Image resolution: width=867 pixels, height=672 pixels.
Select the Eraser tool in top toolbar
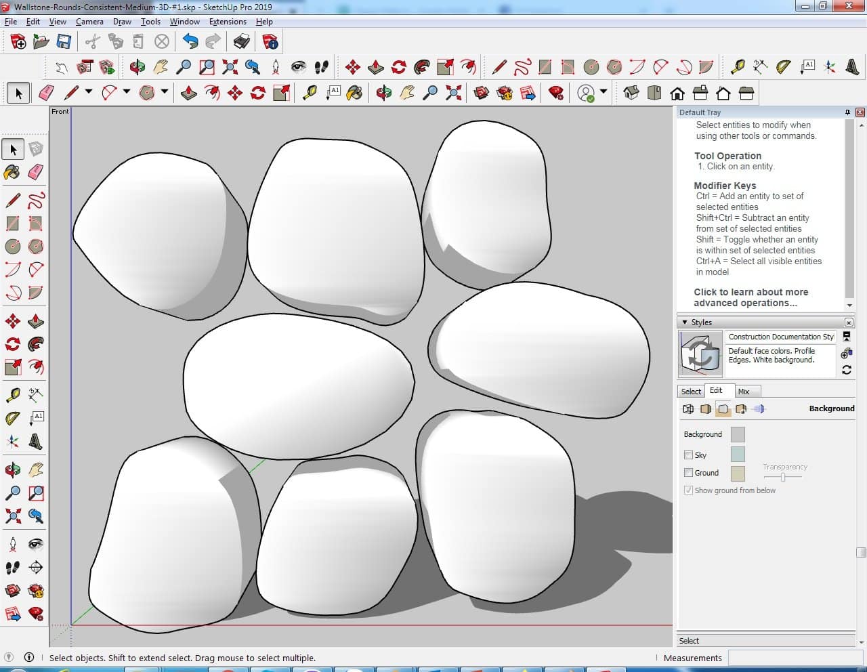point(47,93)
